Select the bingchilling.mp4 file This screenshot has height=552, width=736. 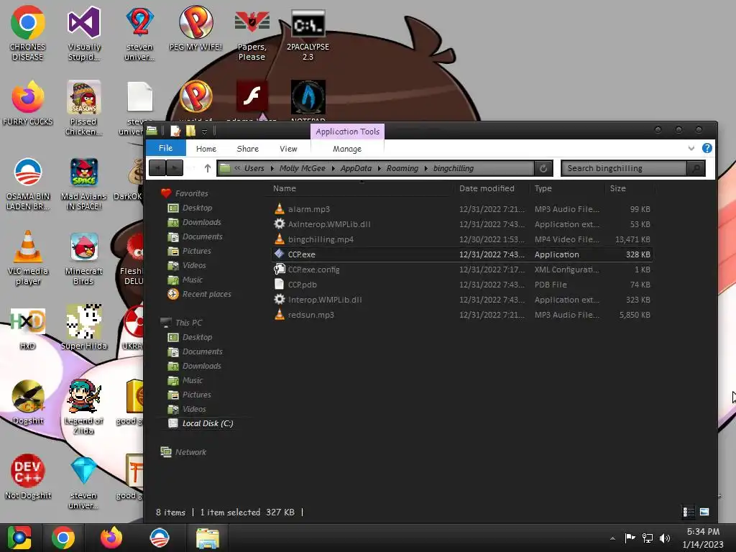point(462,239)
